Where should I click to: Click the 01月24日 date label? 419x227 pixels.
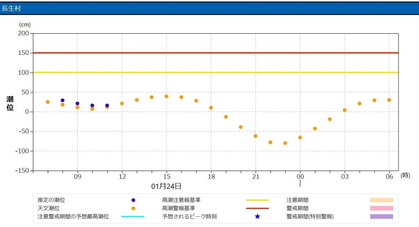[x=166, y=186]
